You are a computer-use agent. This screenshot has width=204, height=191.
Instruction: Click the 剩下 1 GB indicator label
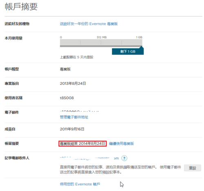[x=128, y=51]
